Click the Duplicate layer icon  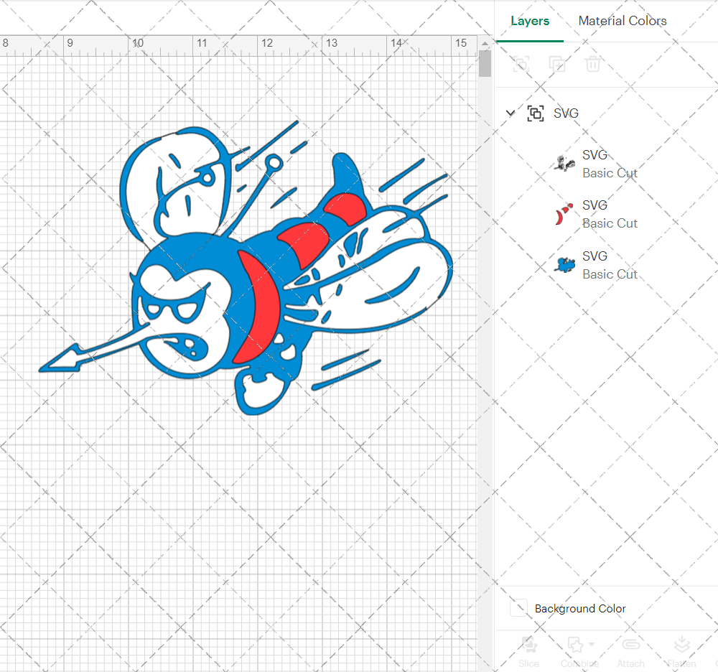tap(557, 64)
